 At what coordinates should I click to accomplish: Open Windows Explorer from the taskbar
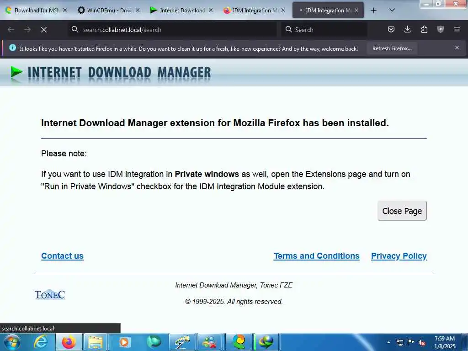(x=95, y=342)
